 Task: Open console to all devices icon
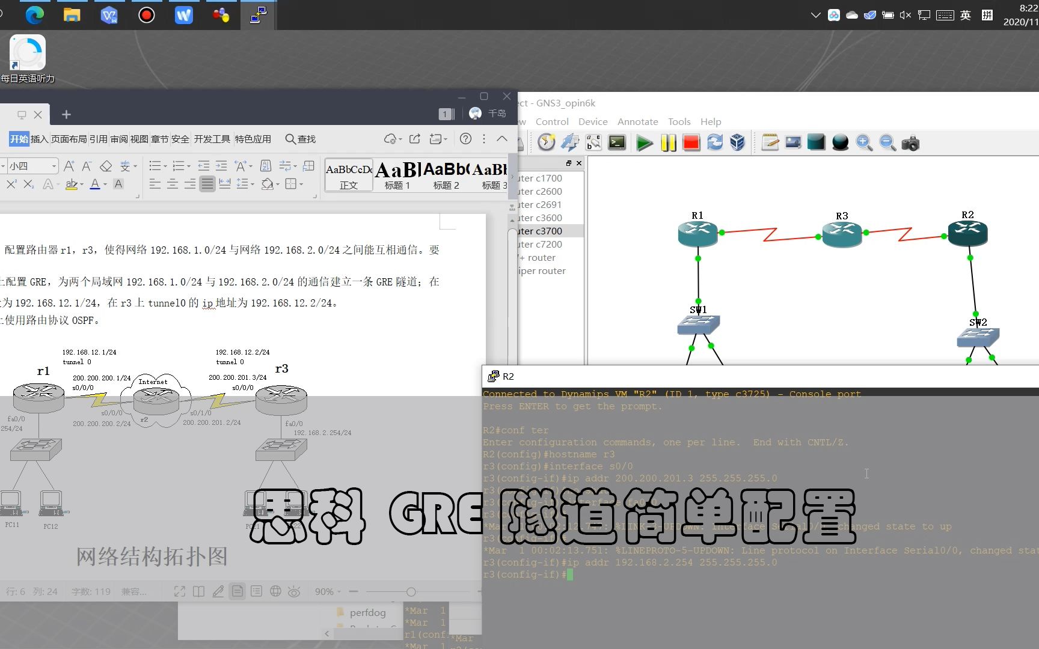point(618,143)
